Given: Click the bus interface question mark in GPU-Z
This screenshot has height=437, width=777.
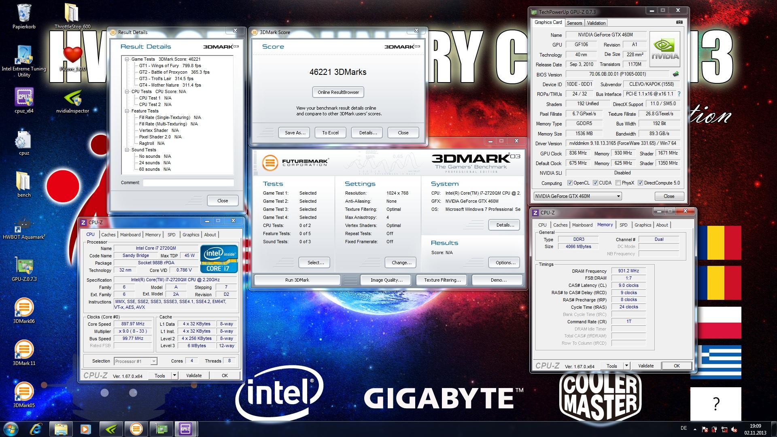Looking at the screenshot, I should [x=679, y=94].
